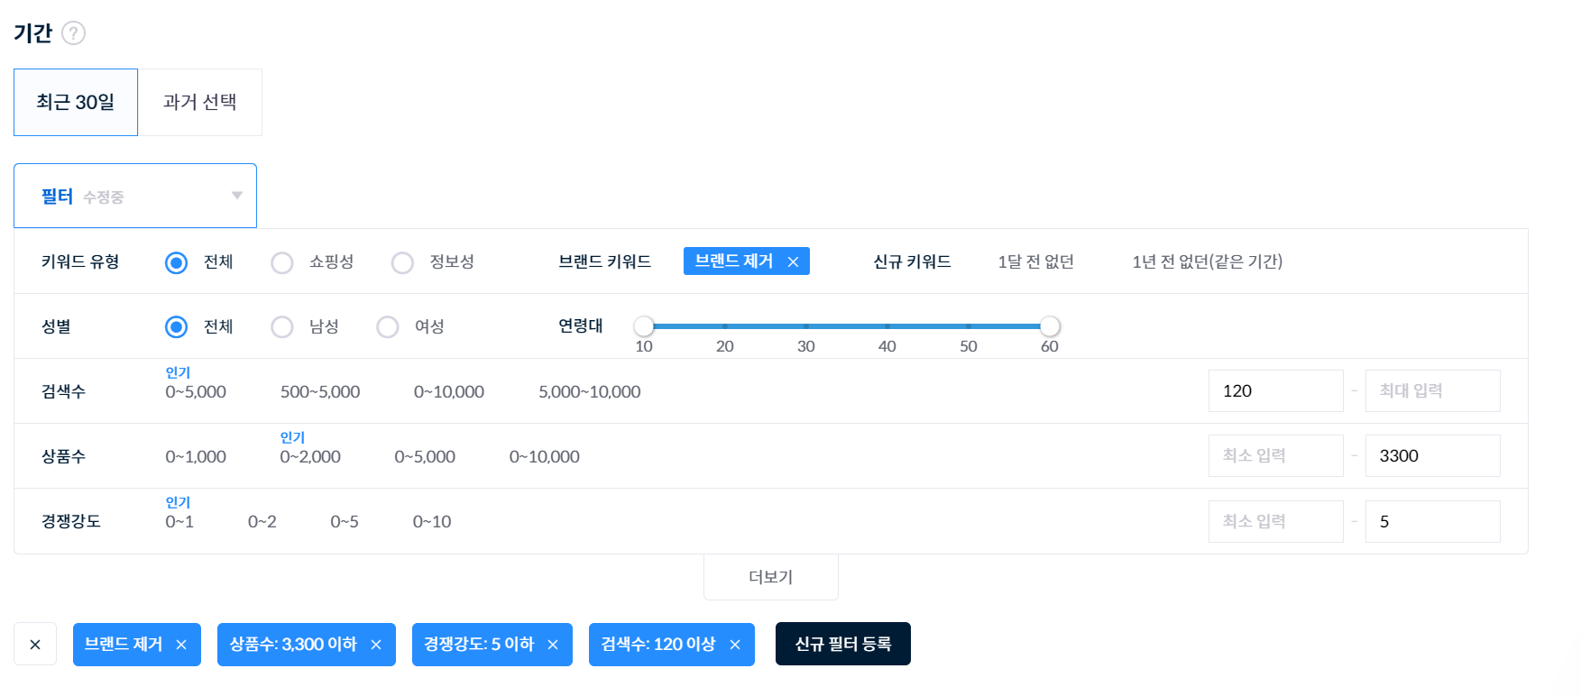Pick the 0~5 competition preset

(x=345, y=521)
